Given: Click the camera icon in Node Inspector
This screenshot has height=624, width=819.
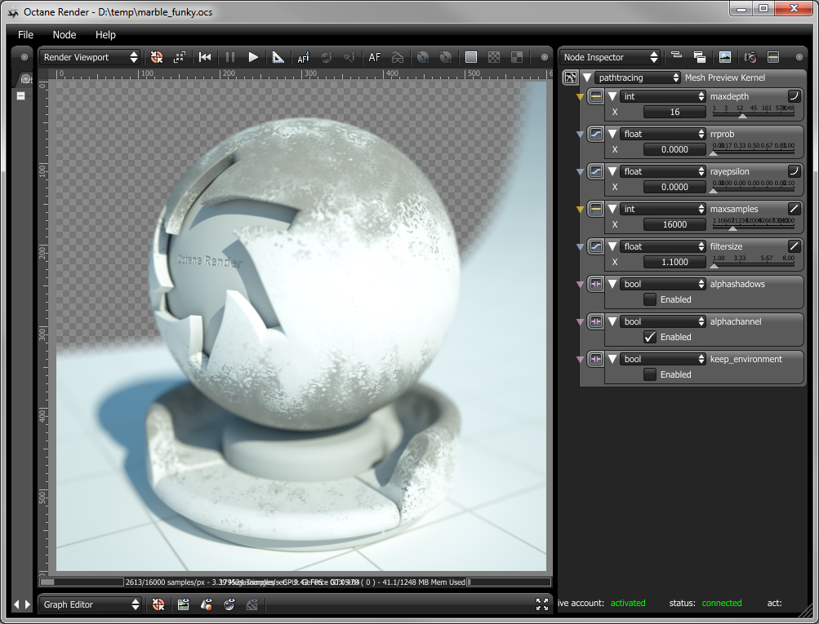Looking at the screenshot, I should pos(750,57).
